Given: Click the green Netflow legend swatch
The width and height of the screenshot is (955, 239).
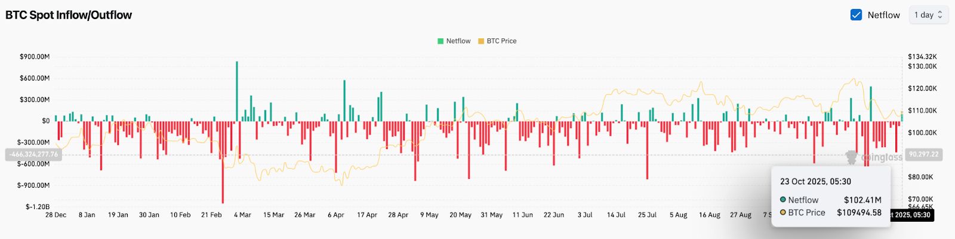Looking at the screenshot, I should pyautogui.click(x=440, y=41).
